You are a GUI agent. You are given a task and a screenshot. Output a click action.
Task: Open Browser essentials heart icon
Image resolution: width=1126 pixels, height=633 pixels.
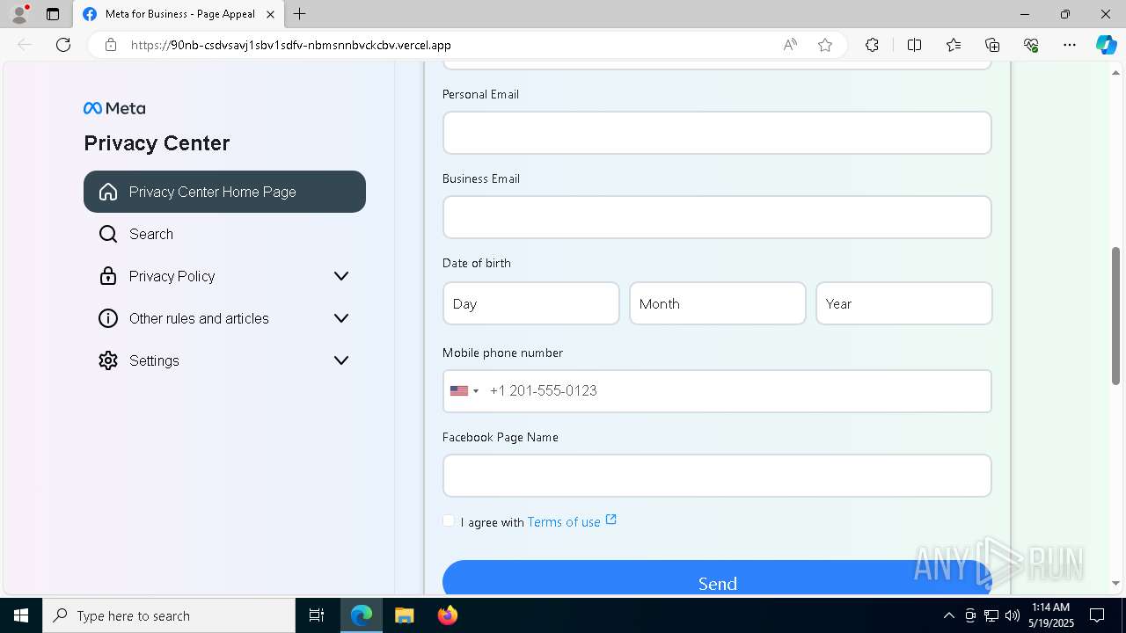tap(1031, 45)
